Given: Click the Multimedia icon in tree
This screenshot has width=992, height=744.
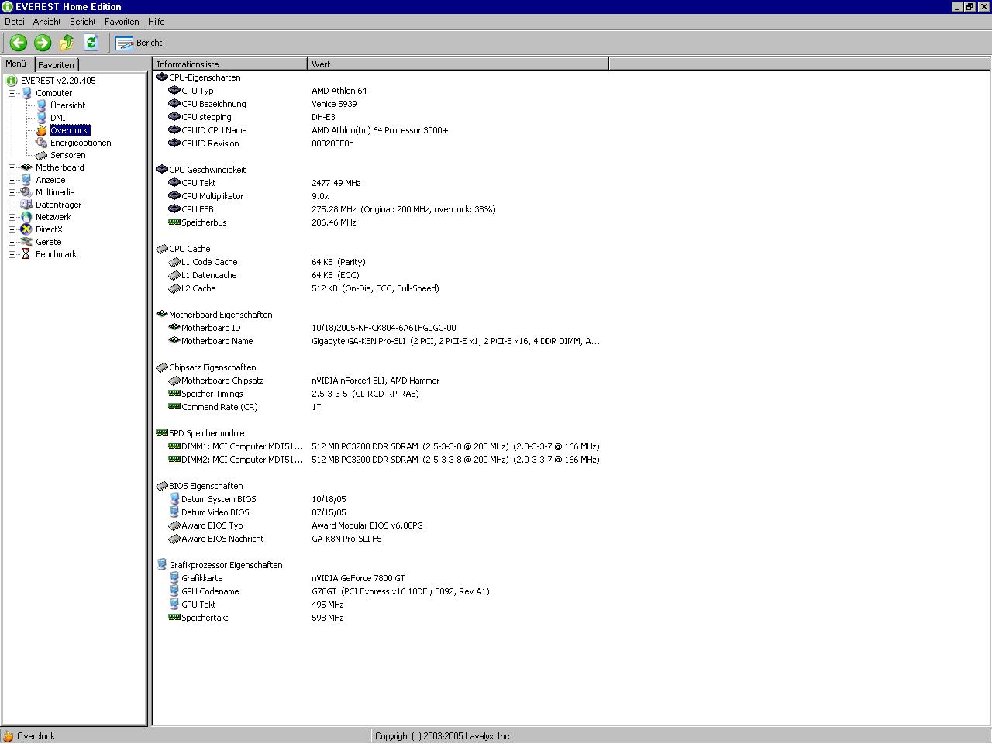Looking at the screenshot, I should pos(26,192).
